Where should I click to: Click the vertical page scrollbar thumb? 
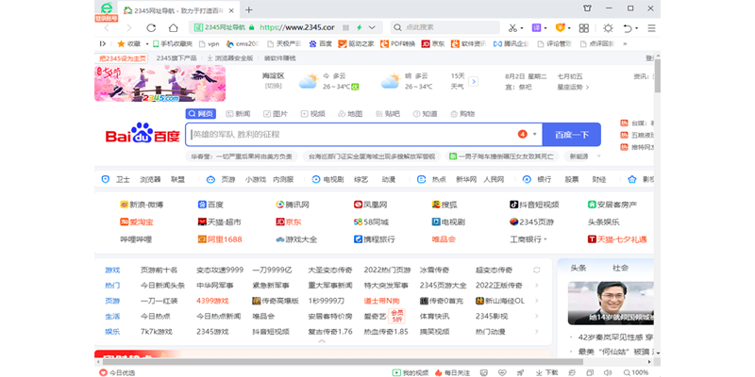(x=657, y=76)
